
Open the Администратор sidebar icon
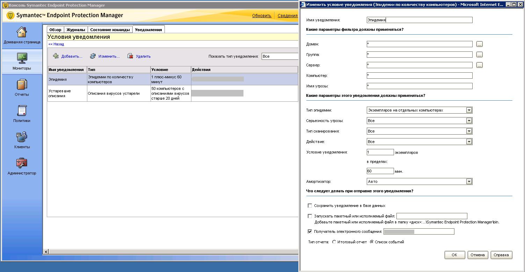(22, 163)
